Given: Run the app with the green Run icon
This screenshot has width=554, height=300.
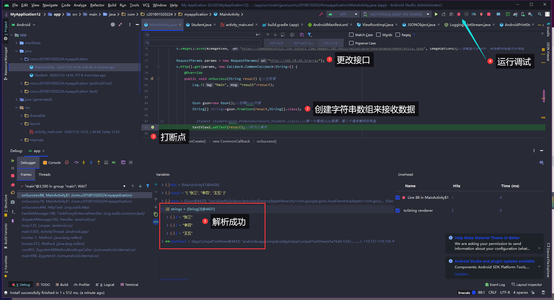Looking at the screenshot, I should coord(436,14).
